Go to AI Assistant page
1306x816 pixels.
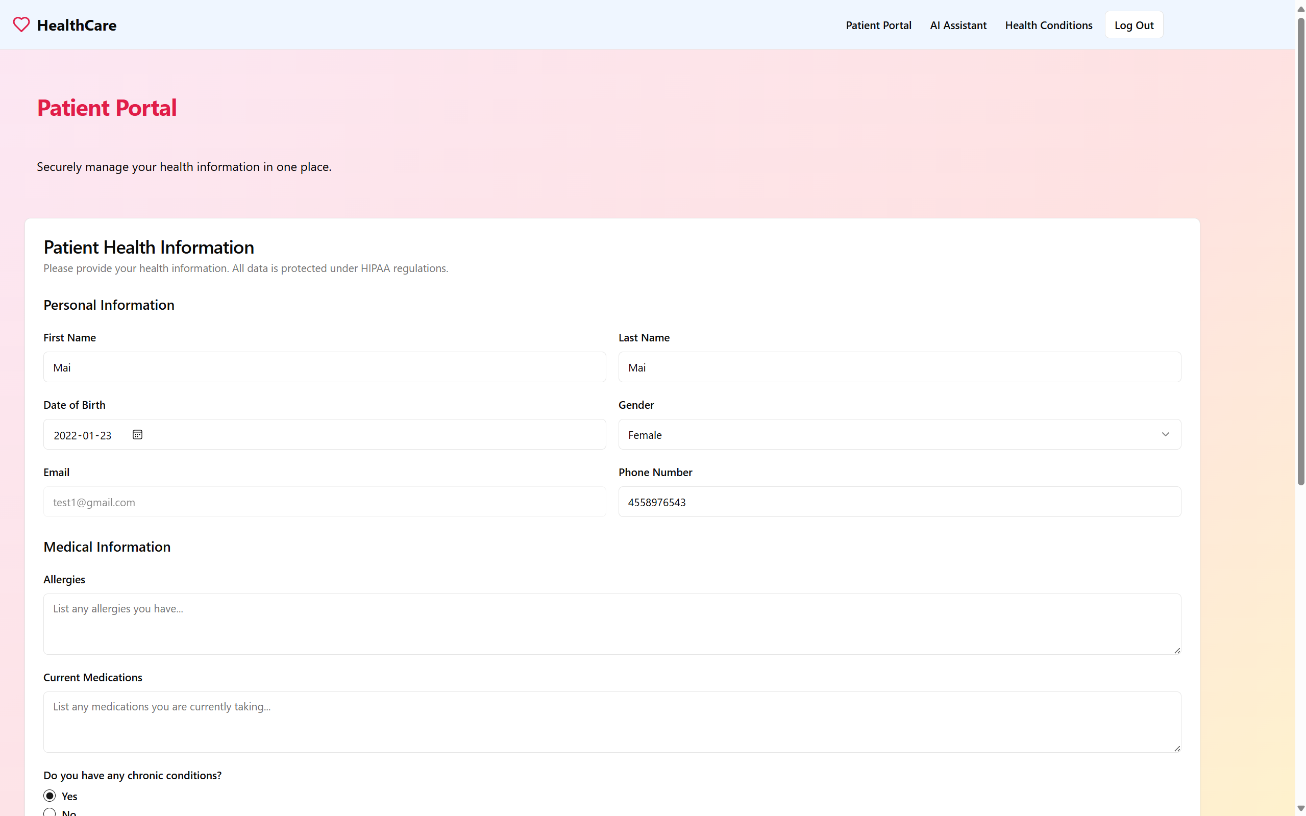click(957, 26)
